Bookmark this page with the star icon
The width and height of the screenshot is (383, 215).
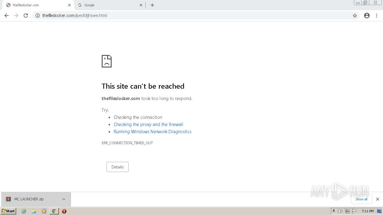(x=355, y=16)
